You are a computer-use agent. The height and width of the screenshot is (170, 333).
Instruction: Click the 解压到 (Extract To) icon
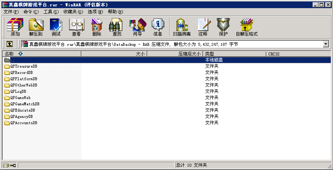click(36, 27)
